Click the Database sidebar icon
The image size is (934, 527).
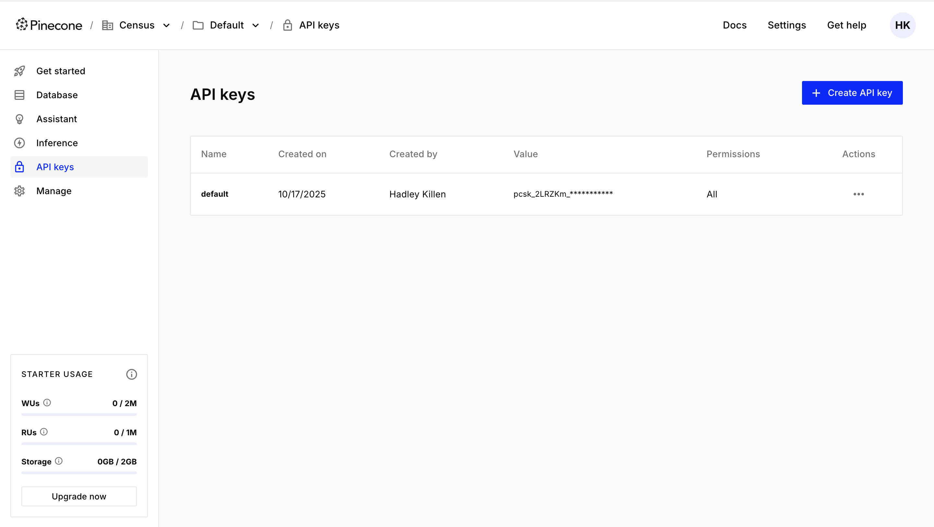19,95
